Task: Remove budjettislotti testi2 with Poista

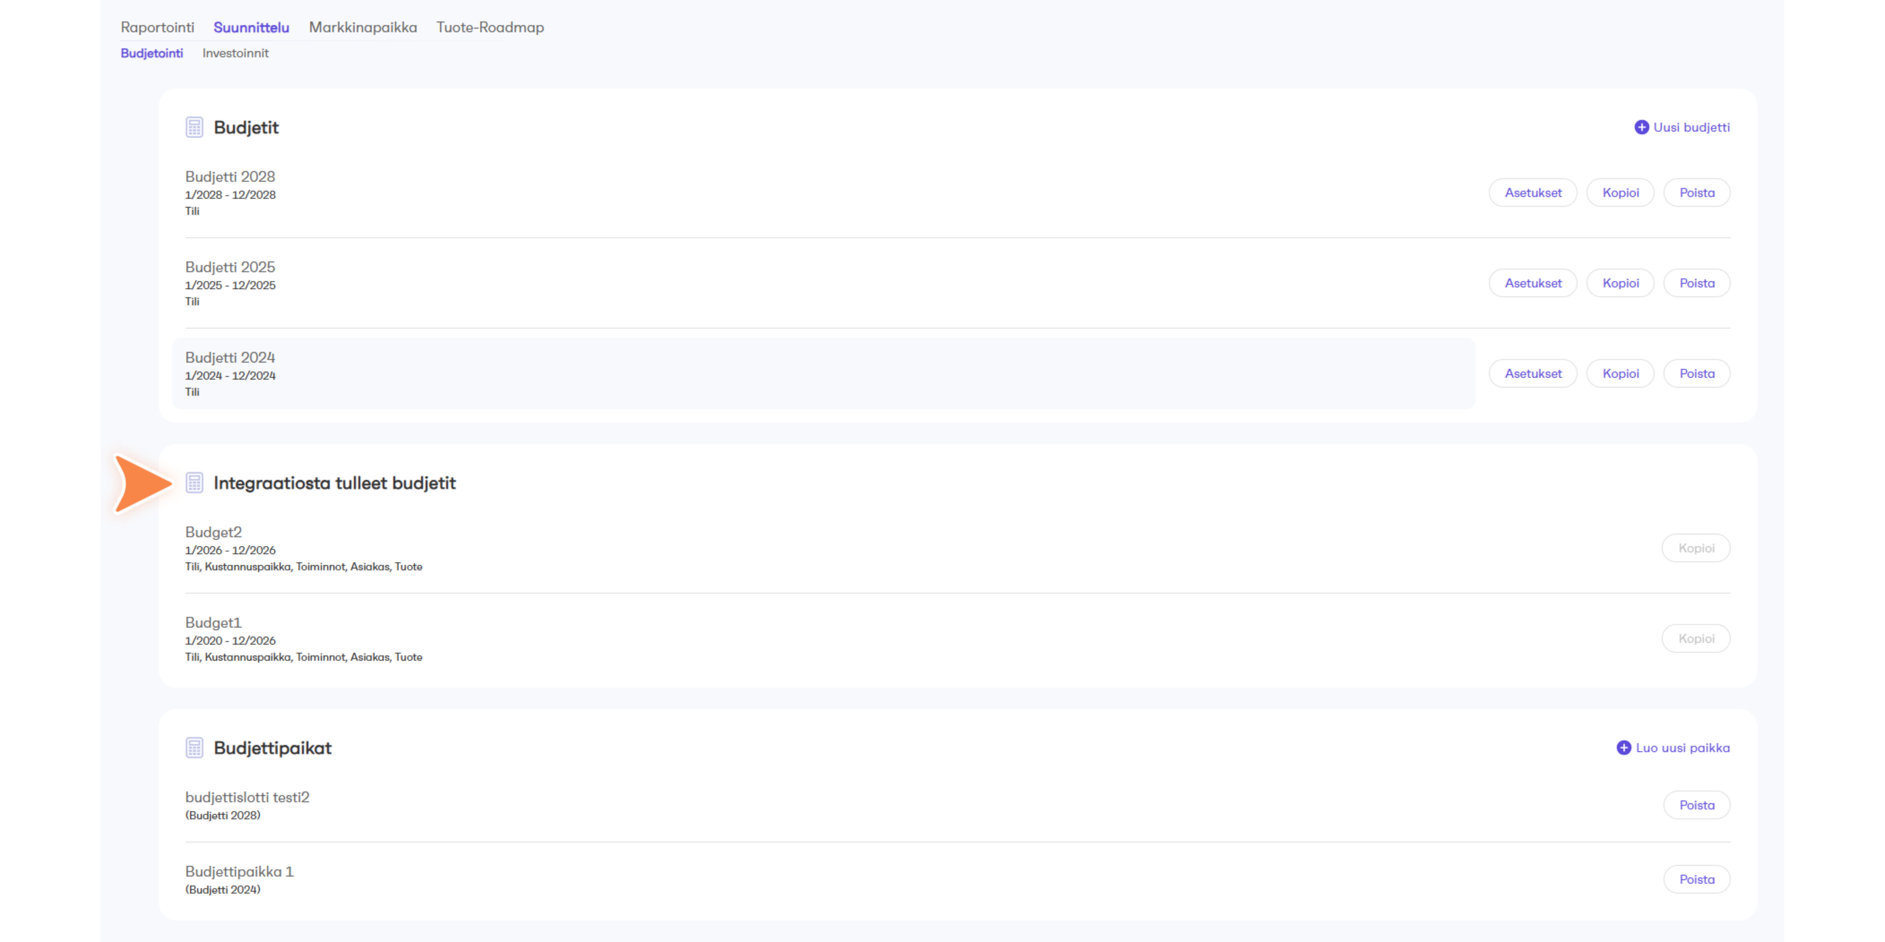Action: tap(1697, 805)
